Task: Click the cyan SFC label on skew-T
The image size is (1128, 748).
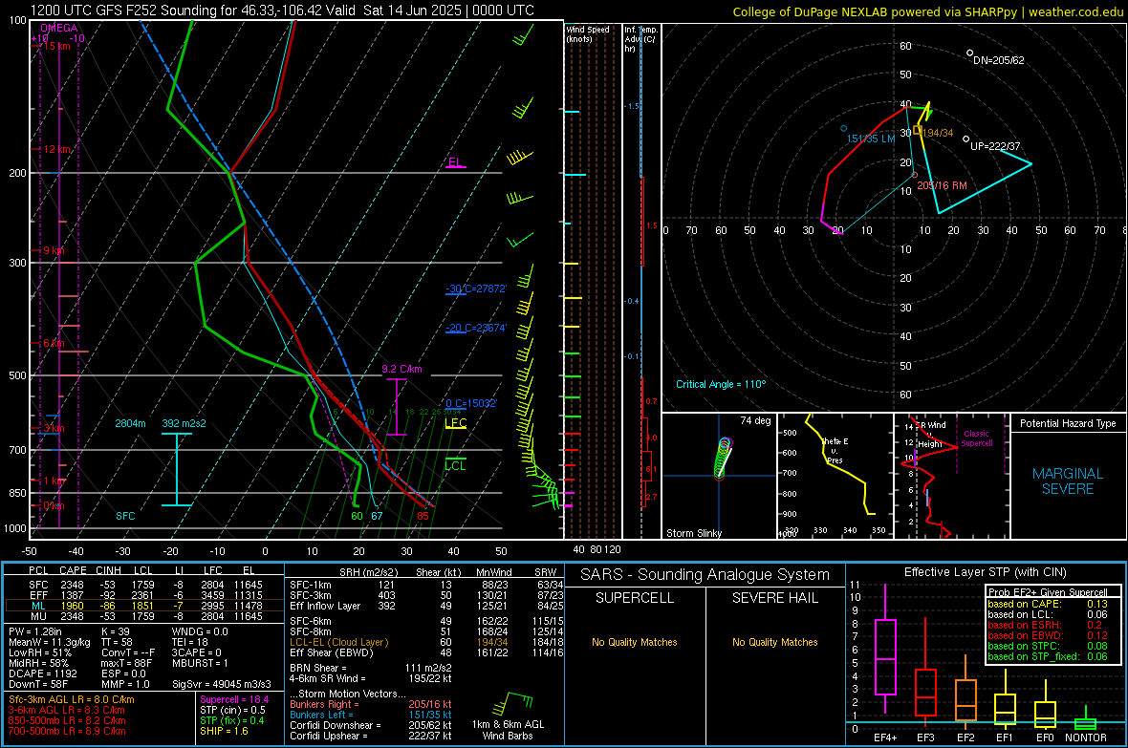Action: click(125, 516)
